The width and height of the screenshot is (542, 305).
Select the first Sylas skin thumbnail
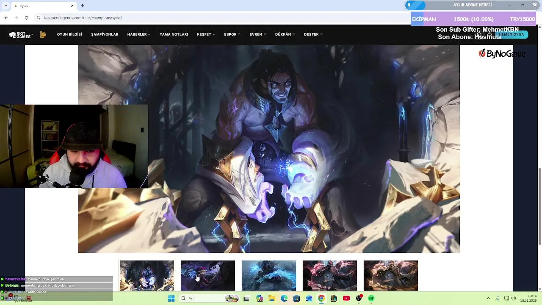[x=147, y=275]
